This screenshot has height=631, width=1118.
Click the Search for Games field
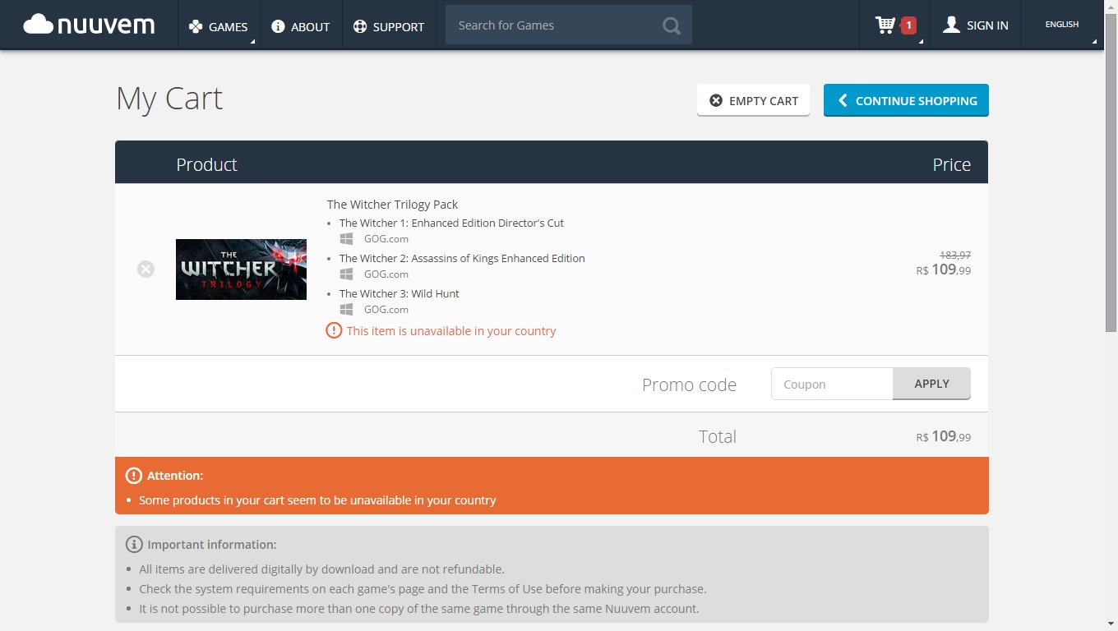point(552,25)
